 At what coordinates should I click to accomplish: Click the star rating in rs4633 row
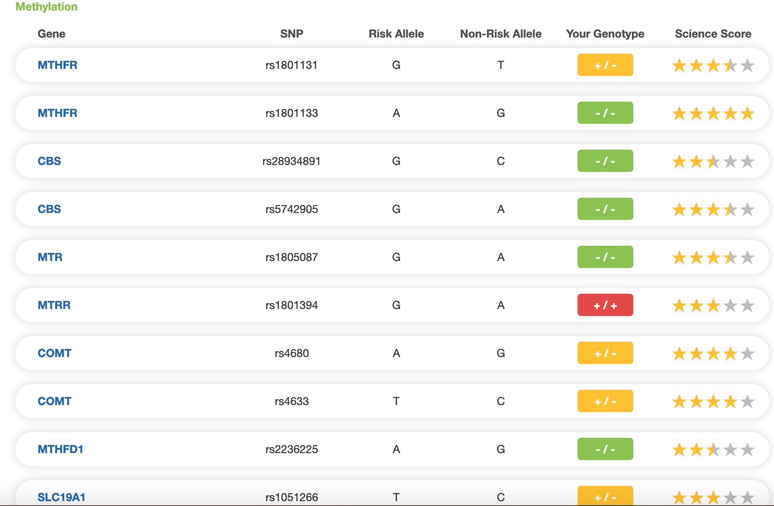click(x=713, y=402)
